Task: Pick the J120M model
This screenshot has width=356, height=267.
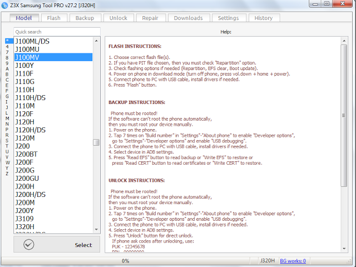Action: [x=53, y=138]
